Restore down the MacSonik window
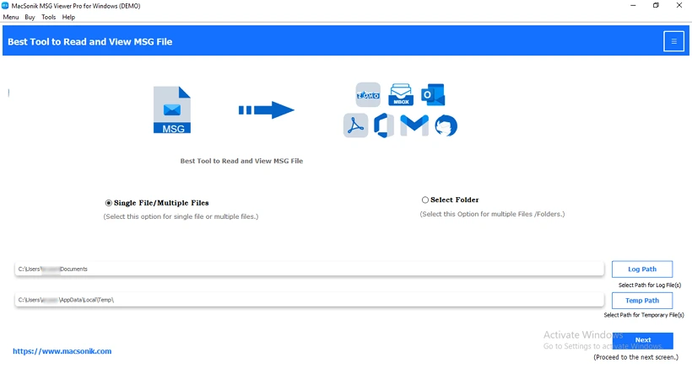Image resolution: width=692 pixels, height=368 pixels. [656, 6]
